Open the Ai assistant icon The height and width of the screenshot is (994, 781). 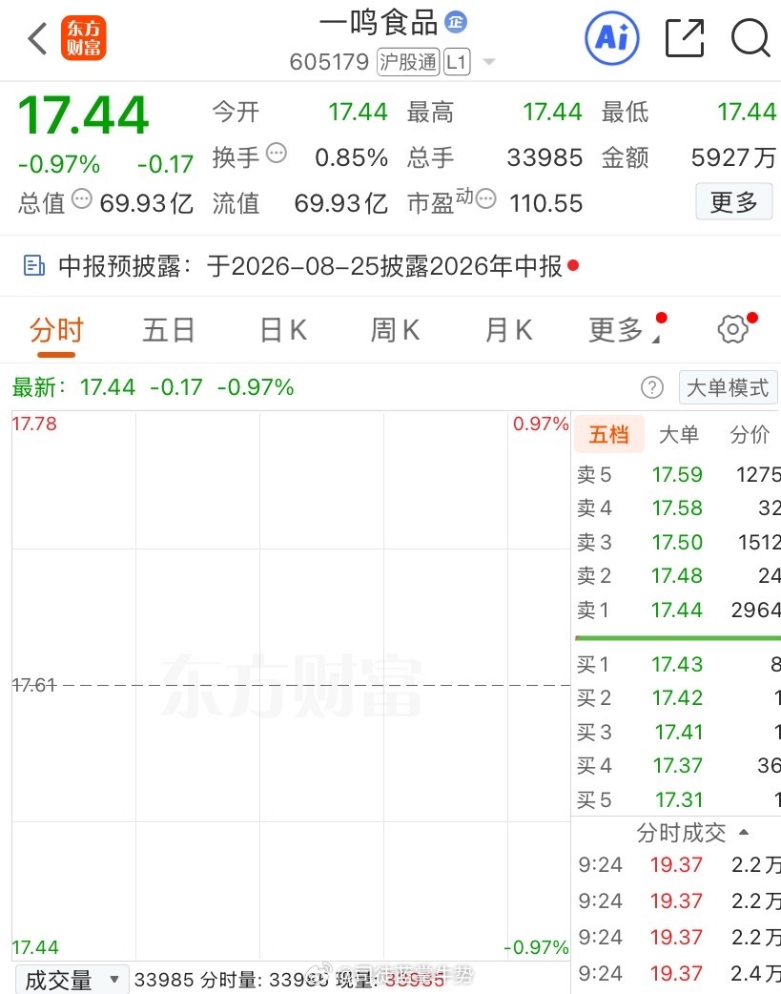[612, 38]
